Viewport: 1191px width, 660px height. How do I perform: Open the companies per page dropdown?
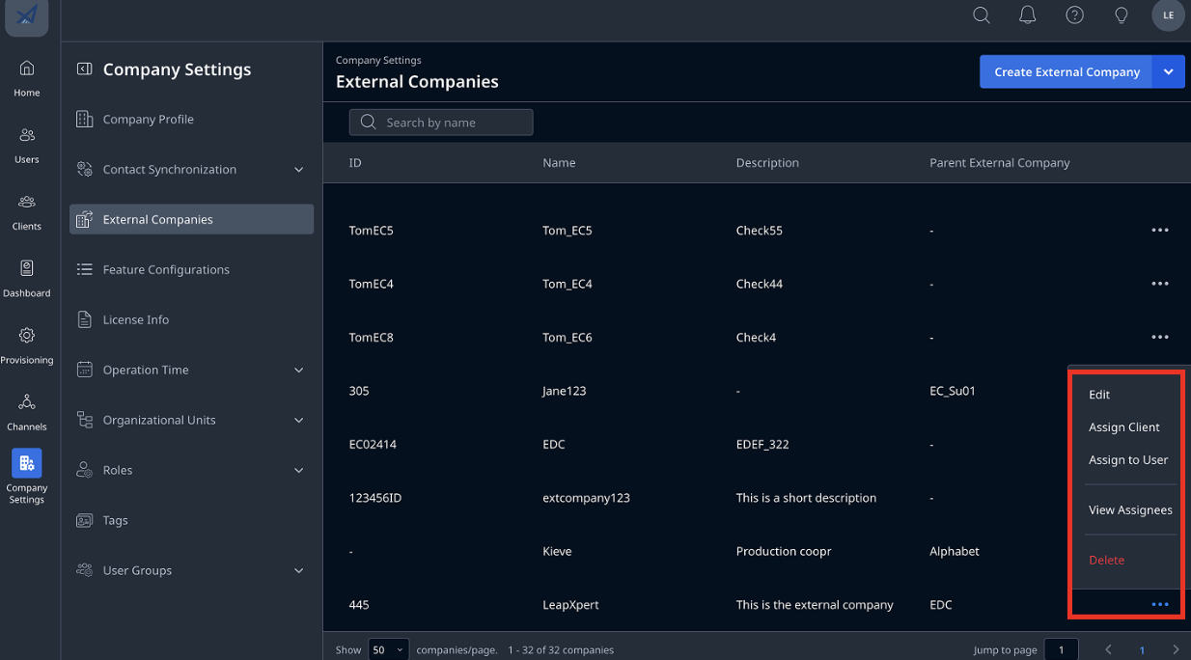click(388, 649)
